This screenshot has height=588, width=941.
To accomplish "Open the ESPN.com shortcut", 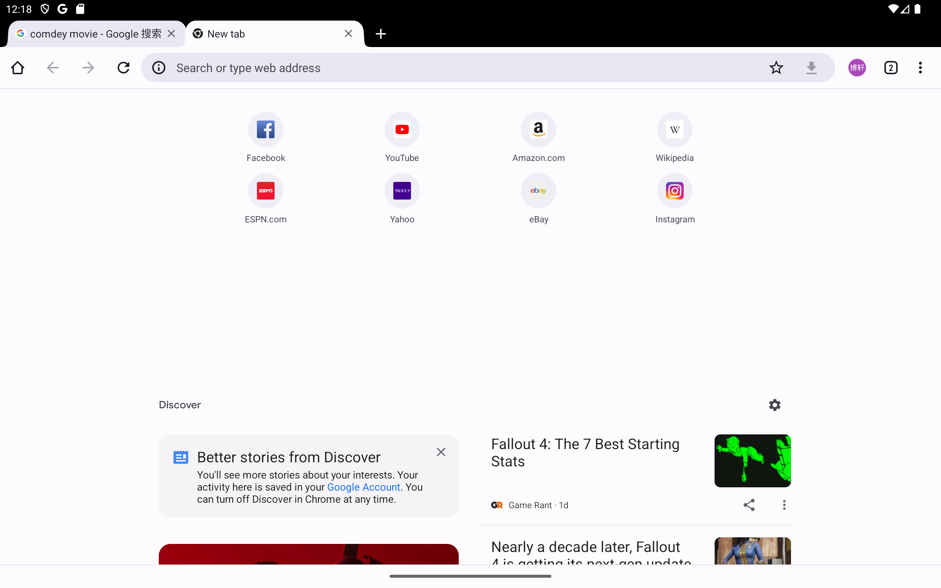I will pos(266,198).
